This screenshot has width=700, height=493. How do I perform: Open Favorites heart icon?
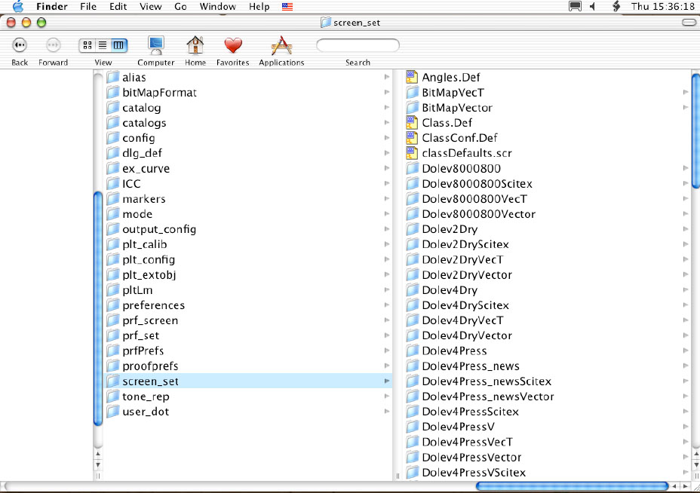(x=233, y=45)
